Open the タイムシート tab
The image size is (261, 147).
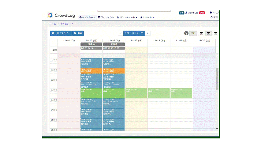click(87, 17)
